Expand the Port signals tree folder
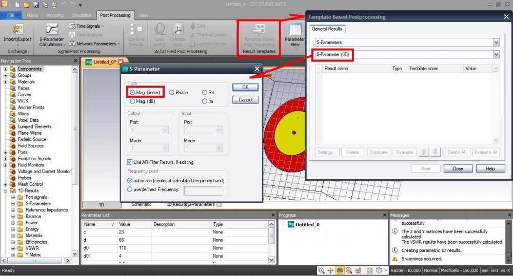Image resolution: width=513 pixels, height=276 pixels. tap(13, 197)
